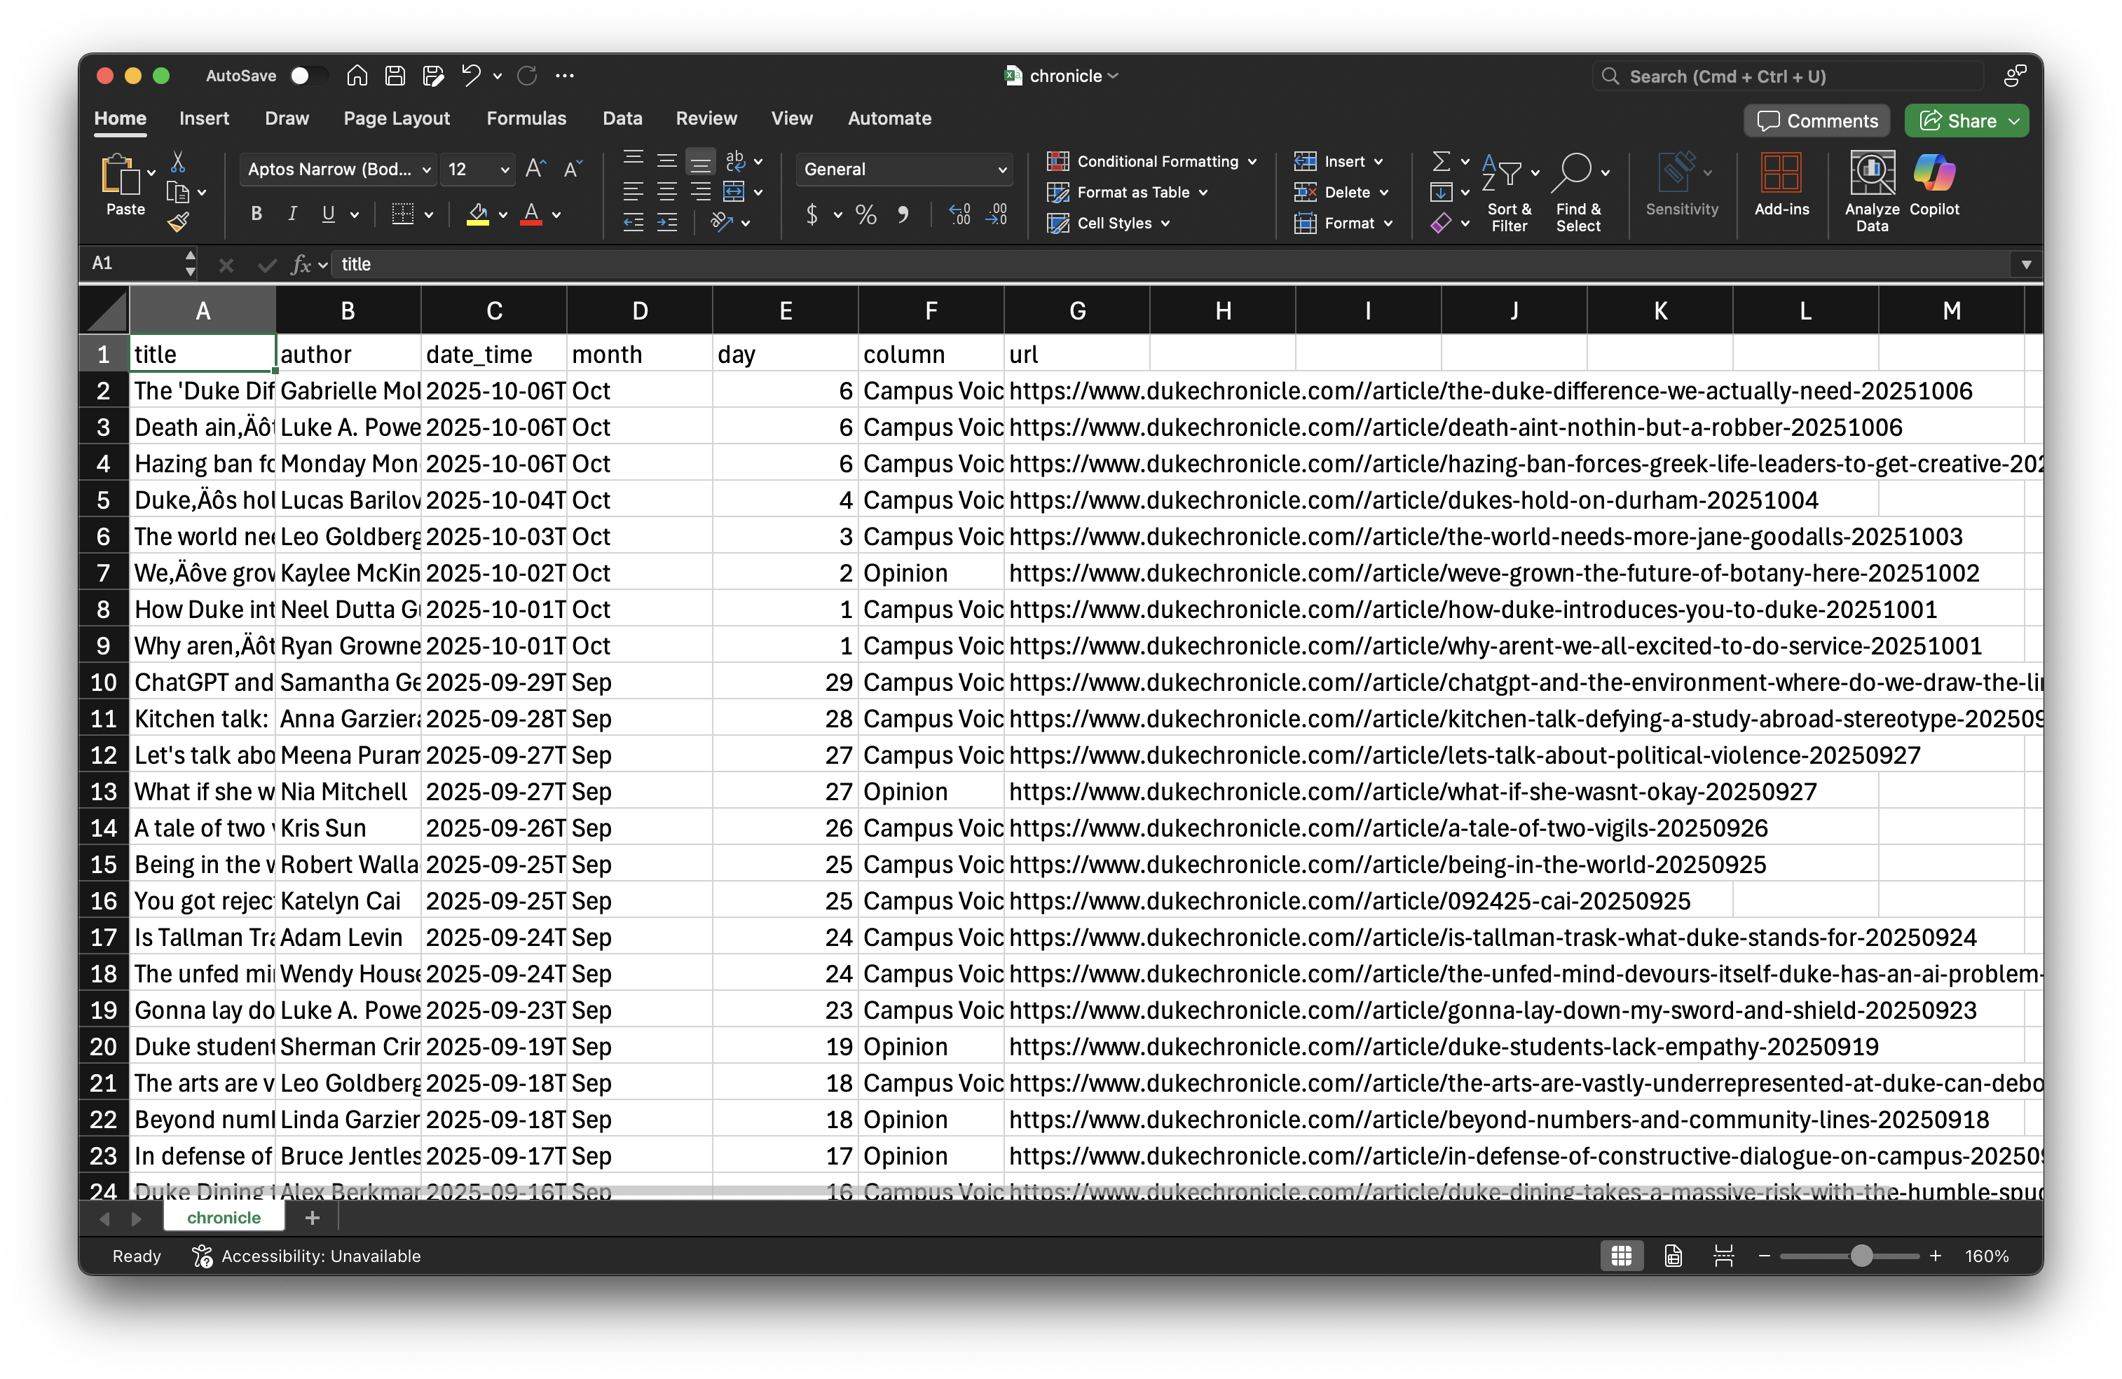Viewport: 2122px width, 1379px height.
Task: Click the zoom slider handle
Action: (x=1861, y=1256)
